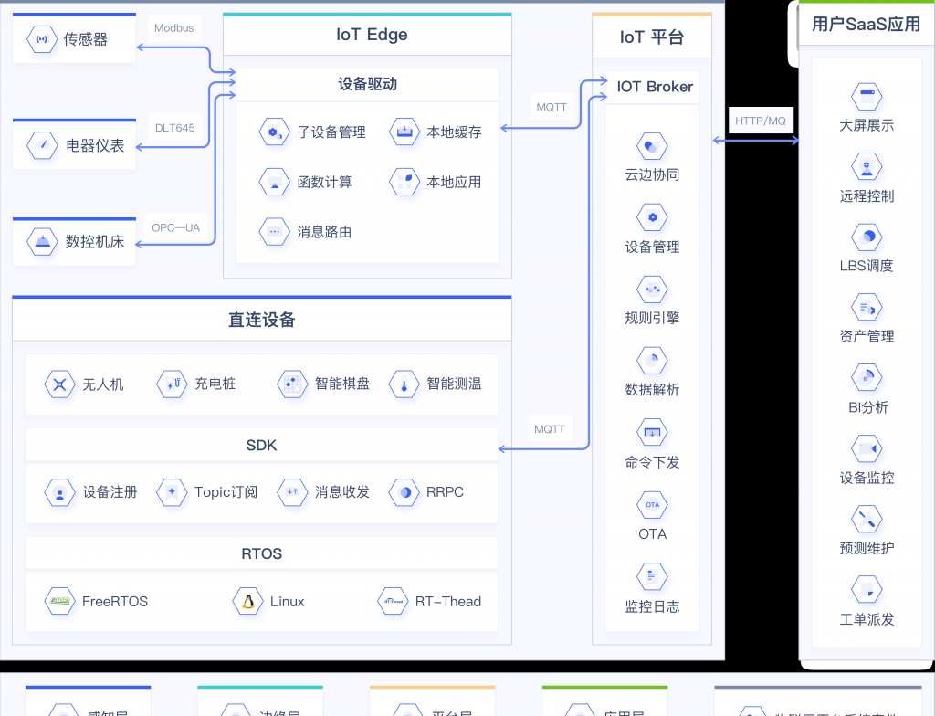Click the RT-Thead logo icon

[394, 602]
